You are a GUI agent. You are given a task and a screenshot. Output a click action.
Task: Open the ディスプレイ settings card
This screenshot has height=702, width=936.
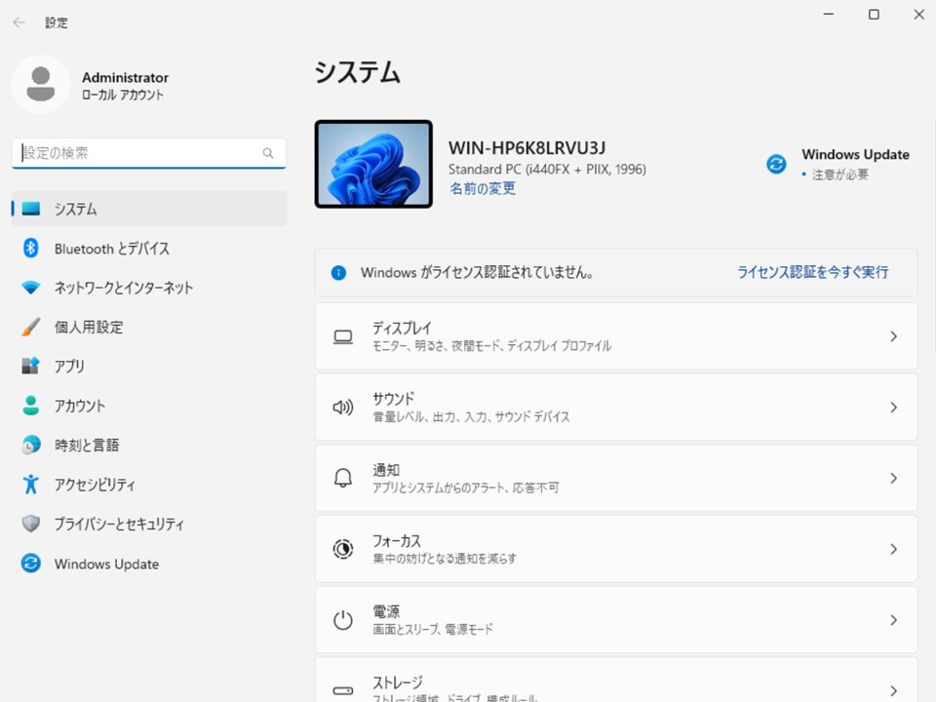tap(616, 336)
